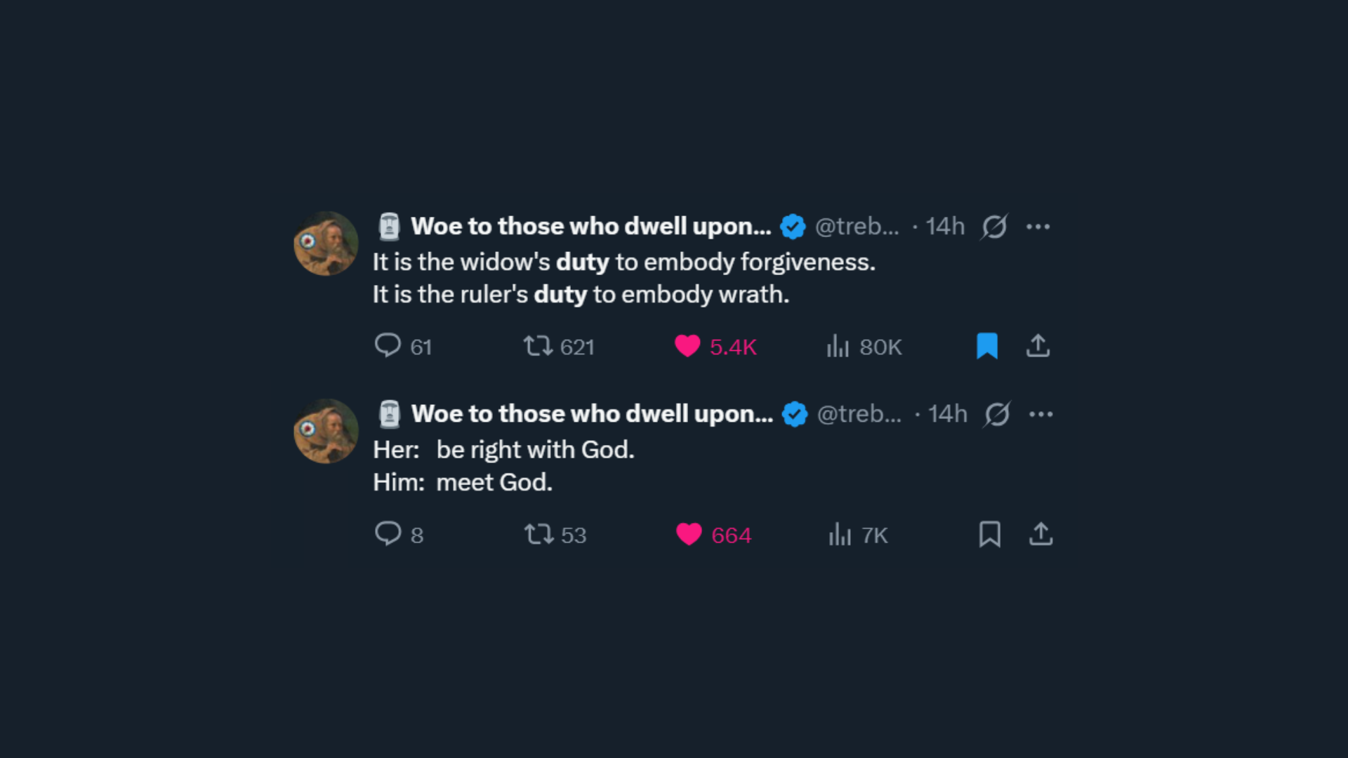Open more options menu on second tweet

tap(1041, 414)
